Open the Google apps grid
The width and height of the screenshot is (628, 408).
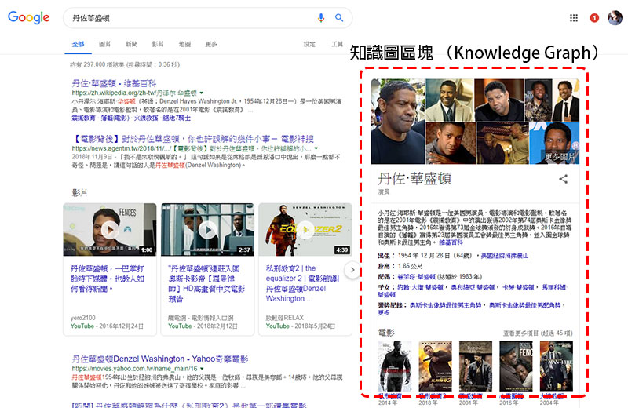(574, 17)
